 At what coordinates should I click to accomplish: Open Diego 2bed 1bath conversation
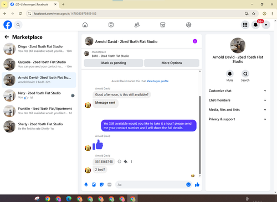click(x=39, y=49)
